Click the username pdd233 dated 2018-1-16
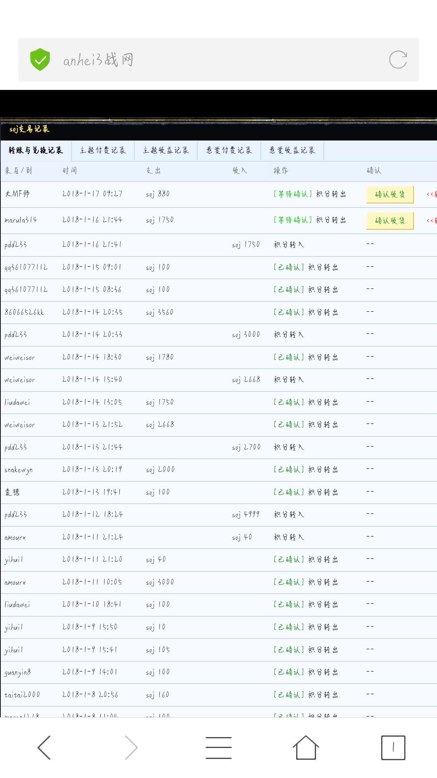The image size is (437, 778). tap(16, 245)
